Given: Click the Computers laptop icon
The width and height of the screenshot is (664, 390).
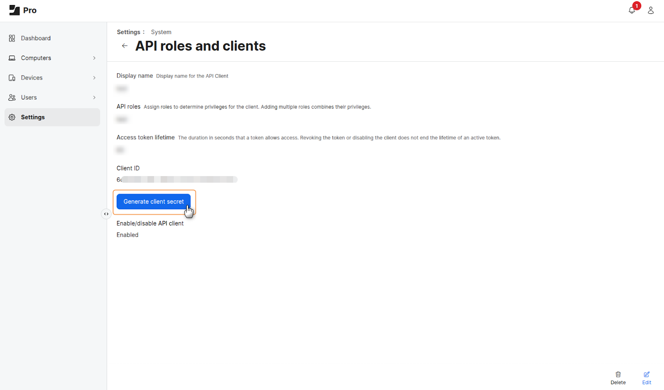Looking at the screenshot, I should point(12,58).
